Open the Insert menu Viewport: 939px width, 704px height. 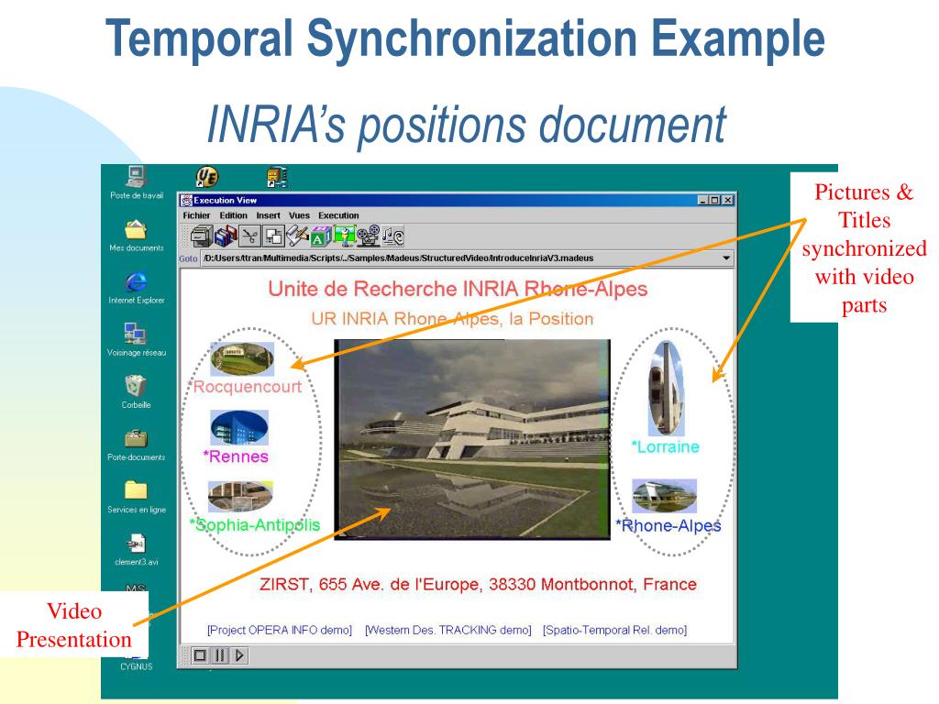click(268, 215)
